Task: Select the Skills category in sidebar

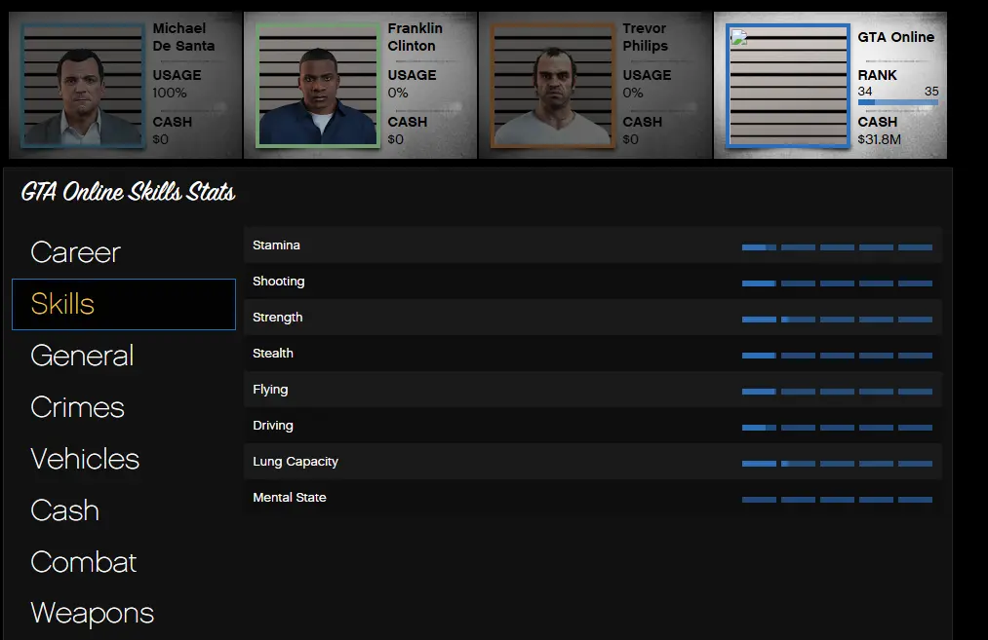Action: point(124,304)
